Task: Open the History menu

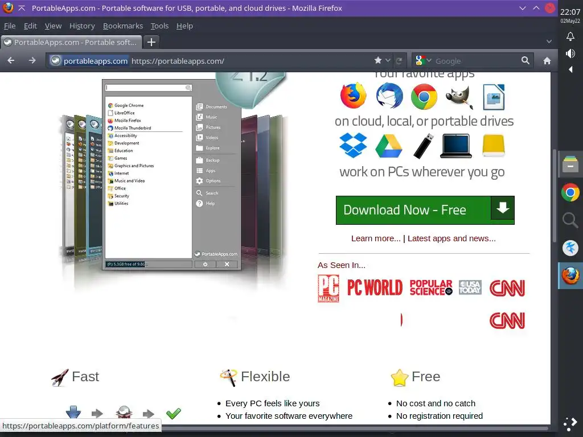Action: (82, 26)
